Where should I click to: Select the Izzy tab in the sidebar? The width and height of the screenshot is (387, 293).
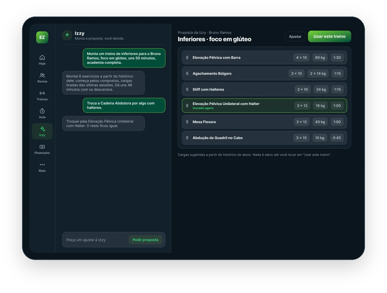[42, 131]
